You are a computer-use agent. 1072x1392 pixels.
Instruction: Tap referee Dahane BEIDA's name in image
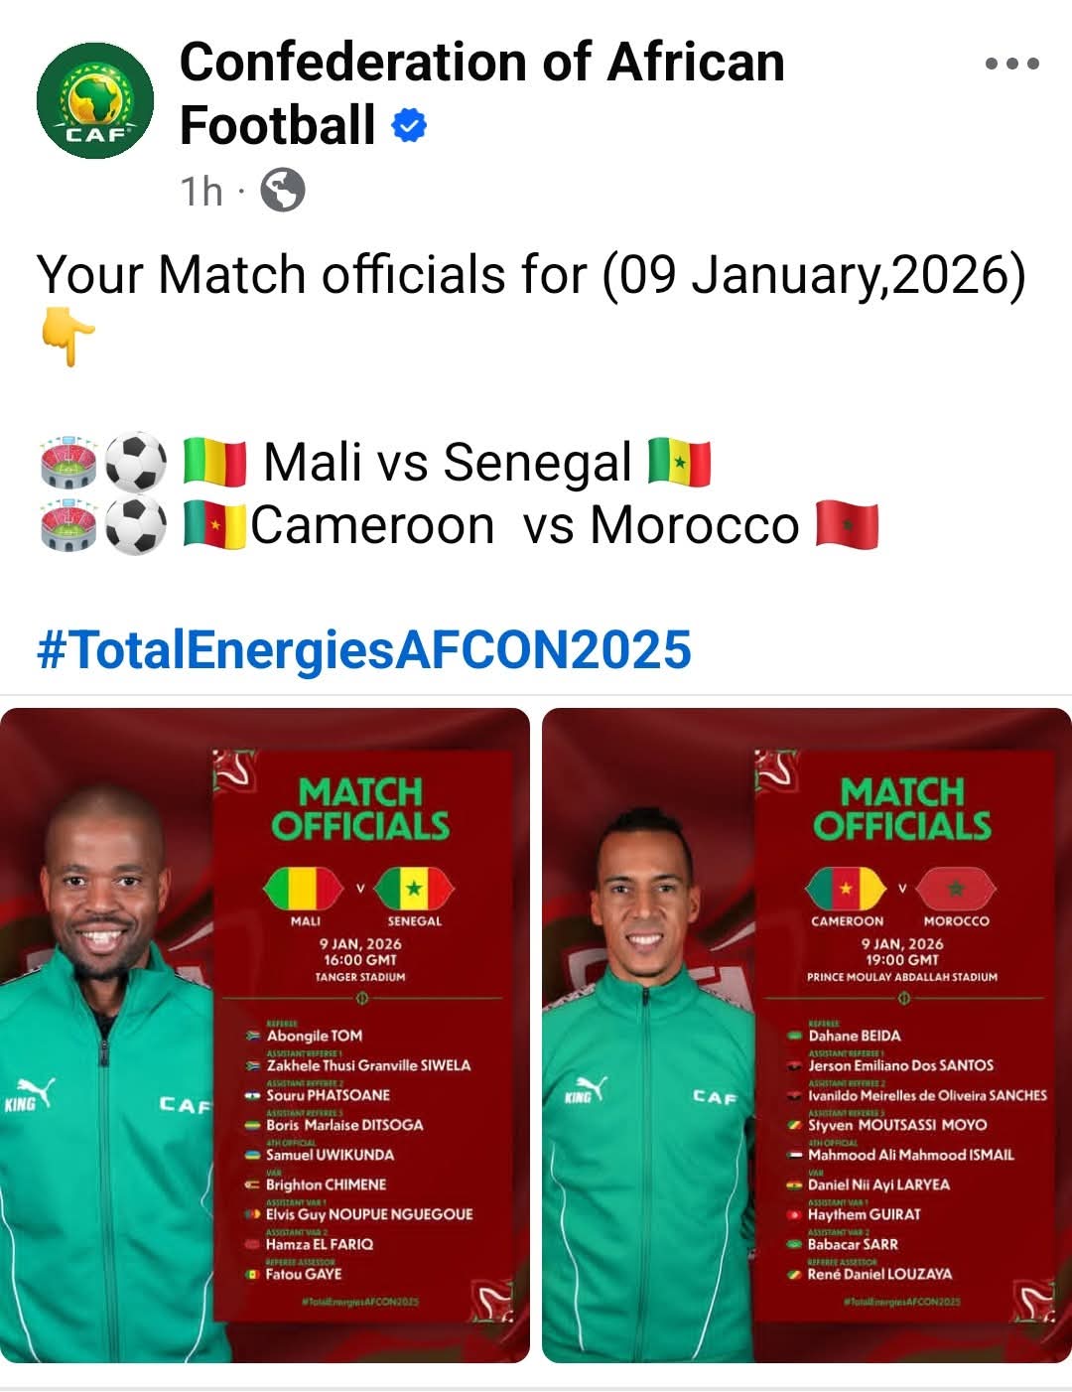tap(855, 1036)
